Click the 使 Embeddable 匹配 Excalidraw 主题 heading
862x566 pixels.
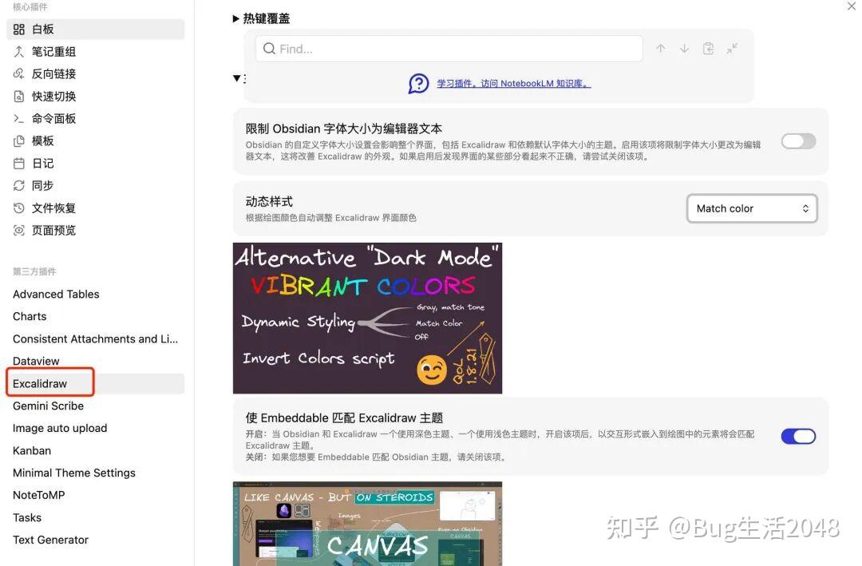344,418
